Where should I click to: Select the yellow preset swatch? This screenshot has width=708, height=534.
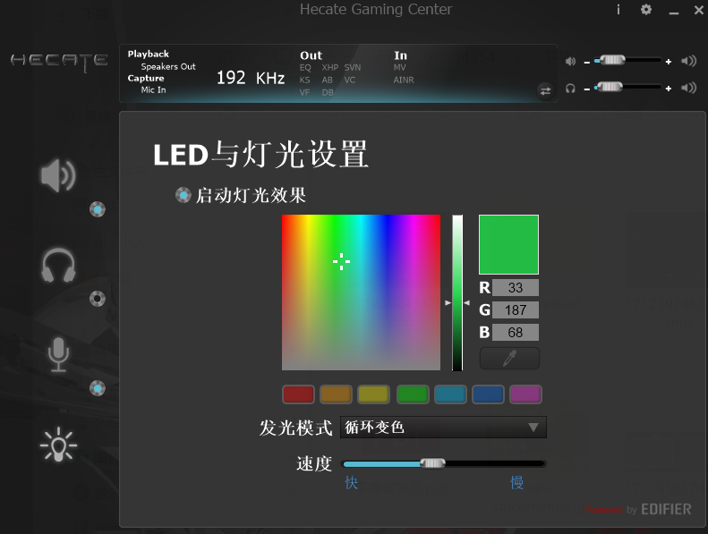coord(373,394)
